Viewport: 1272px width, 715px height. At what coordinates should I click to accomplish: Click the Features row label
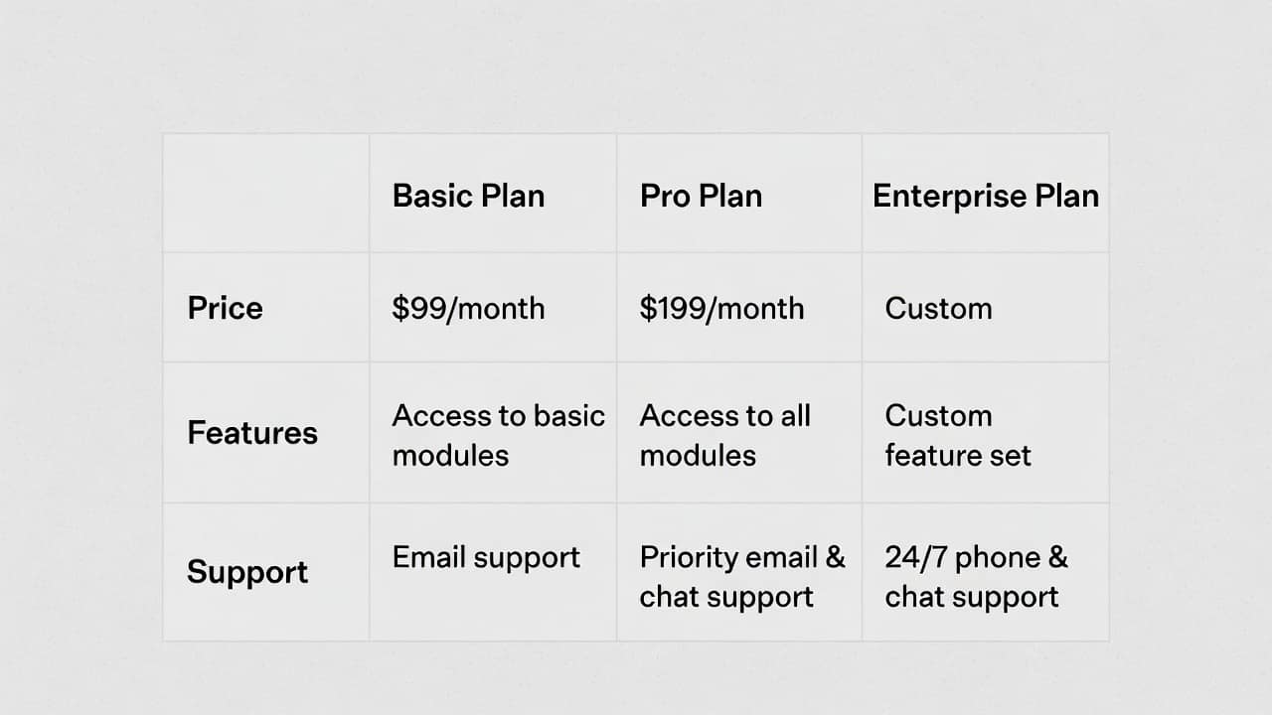click(252, 433)
